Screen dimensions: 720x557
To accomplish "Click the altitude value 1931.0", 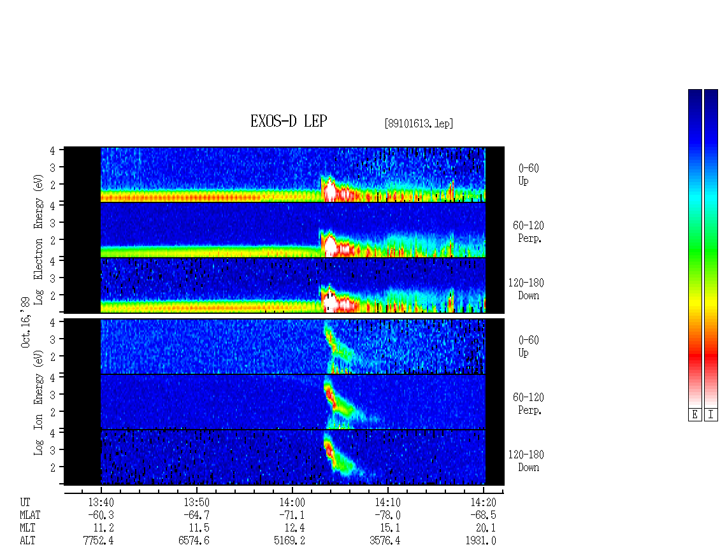I will point(480,541).
